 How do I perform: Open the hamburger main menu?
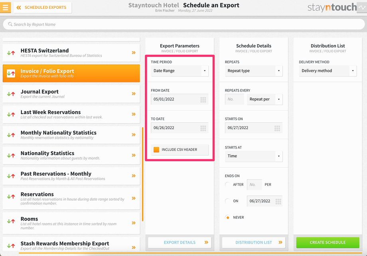pos(5,7)
